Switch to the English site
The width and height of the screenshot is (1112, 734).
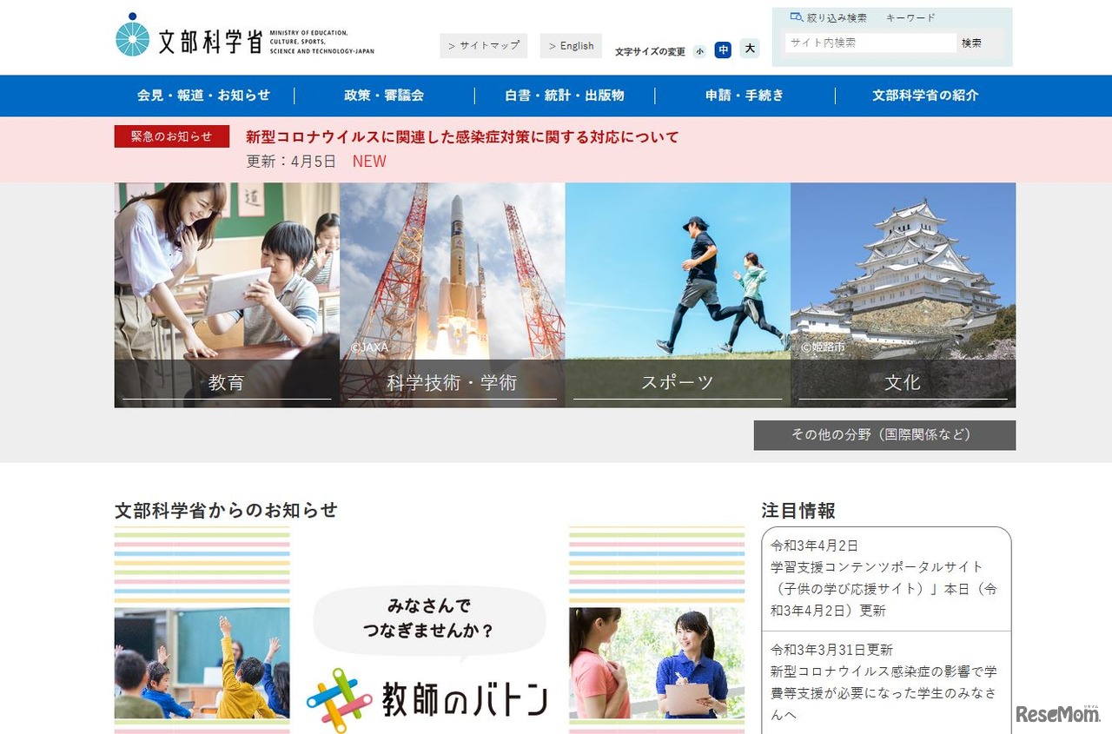click(x=571, y=46)
